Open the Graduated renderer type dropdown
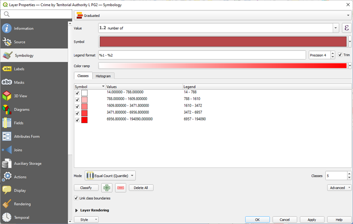Viewport: 353px width, 224px height. click(x=213, y=16)
